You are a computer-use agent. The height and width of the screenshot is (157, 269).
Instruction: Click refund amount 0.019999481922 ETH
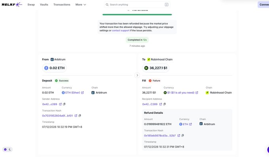(x=158, y=124)
